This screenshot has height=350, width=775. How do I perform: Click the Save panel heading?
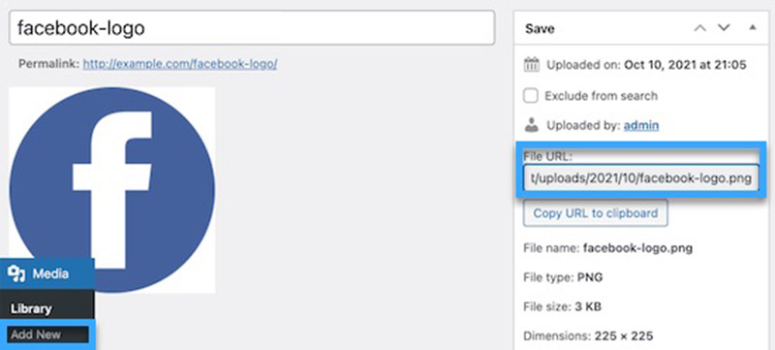point(540,29)
